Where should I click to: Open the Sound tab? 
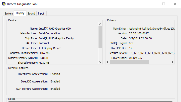[x=31, y=14]
